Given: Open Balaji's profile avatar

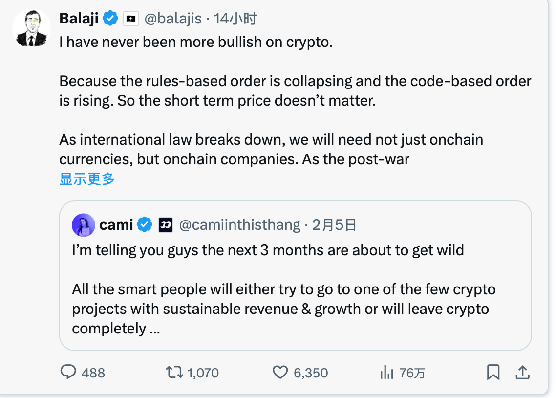Looking at the screenshot, I should click(x=32, y=28).
